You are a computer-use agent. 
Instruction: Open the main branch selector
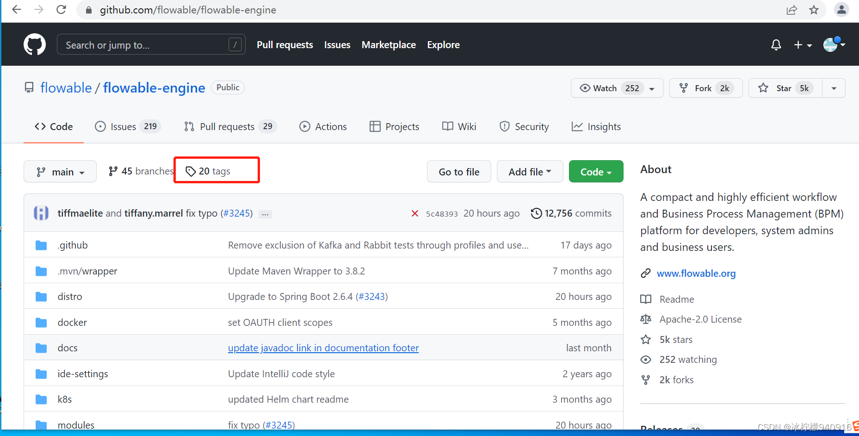click(x=60, y=172)
